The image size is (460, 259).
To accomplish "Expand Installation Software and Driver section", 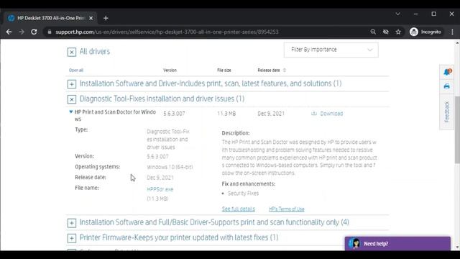I will coord(72,84).
